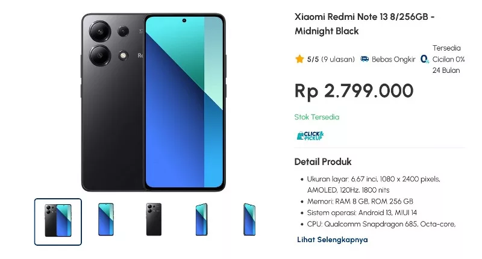Viewport: 482px width, 259px height.
Task: Click the 5/5 rating score
Action: click(x=313, y=59)
